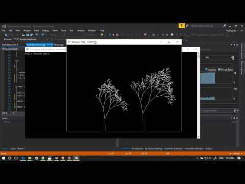
Task: Click the Save All toolbar icon
Action: click(31, 35)
